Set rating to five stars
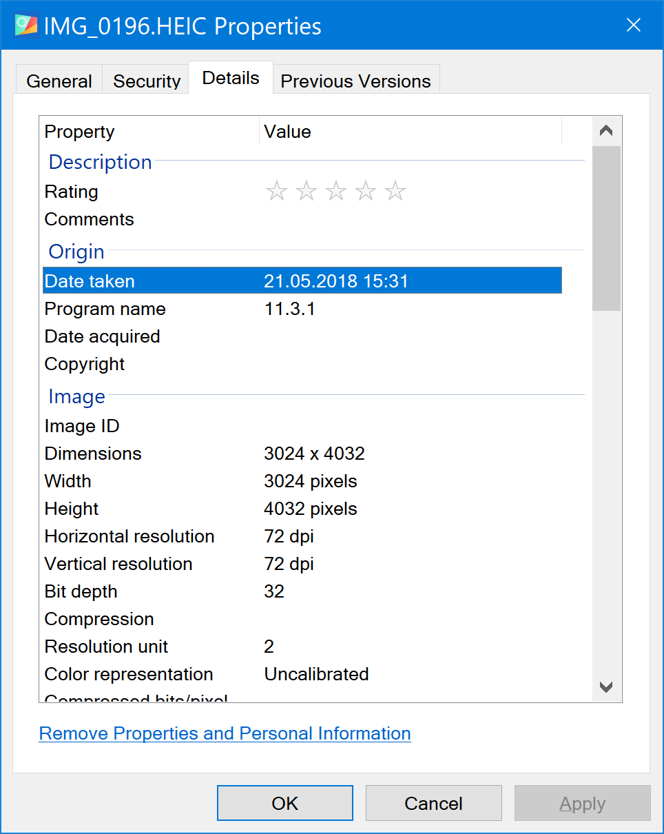Image resolution: width=664 pixels, height=834 pixels. click(395, 191)
